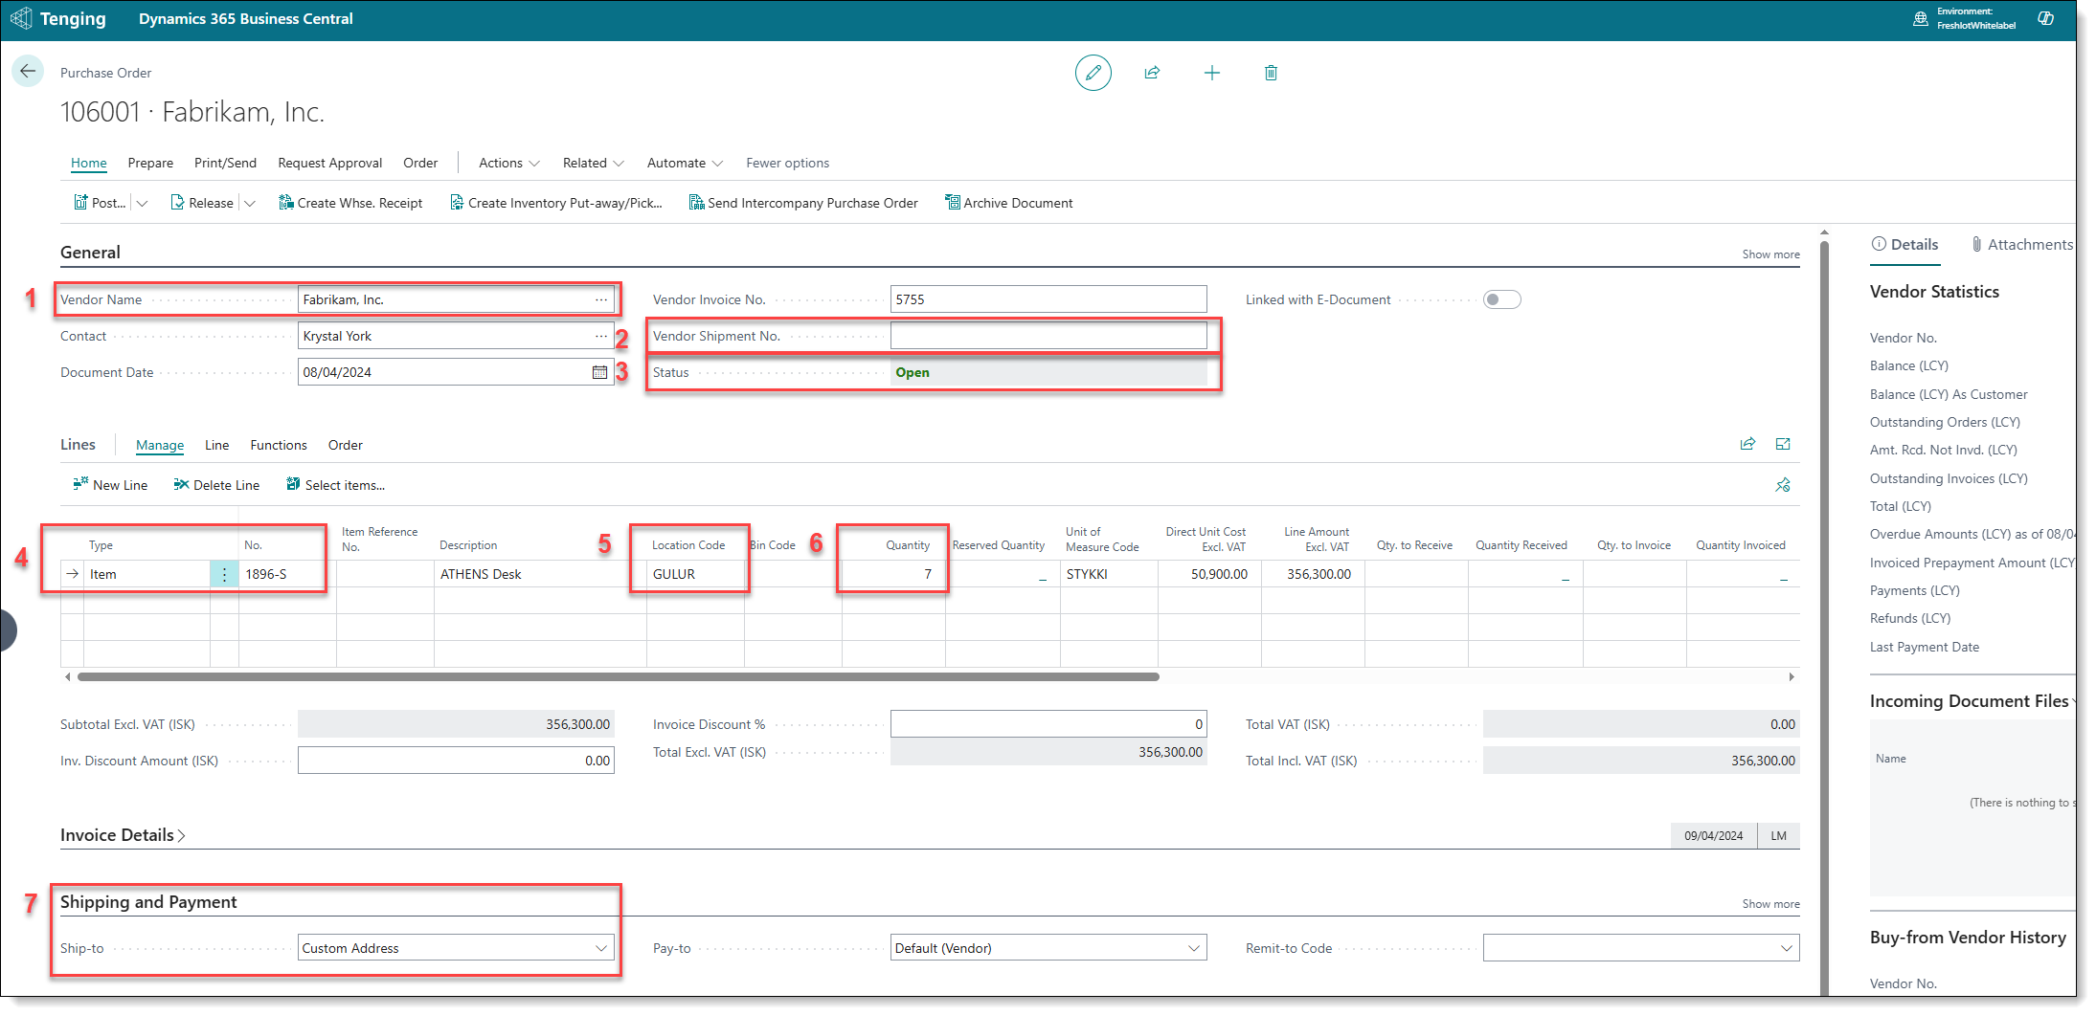The image size is (2096, 1016).
Task: Click Send Intercompany Purchase Order
Action: pos(803,203)
